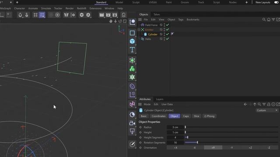Screen dimensions: 280x157
Task: Open the Caps tab
Action: tap(185, 116)
